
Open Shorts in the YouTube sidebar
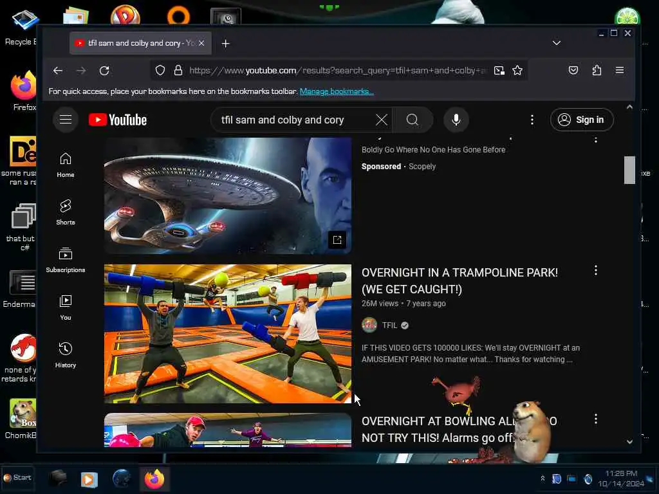pos(66,212)
